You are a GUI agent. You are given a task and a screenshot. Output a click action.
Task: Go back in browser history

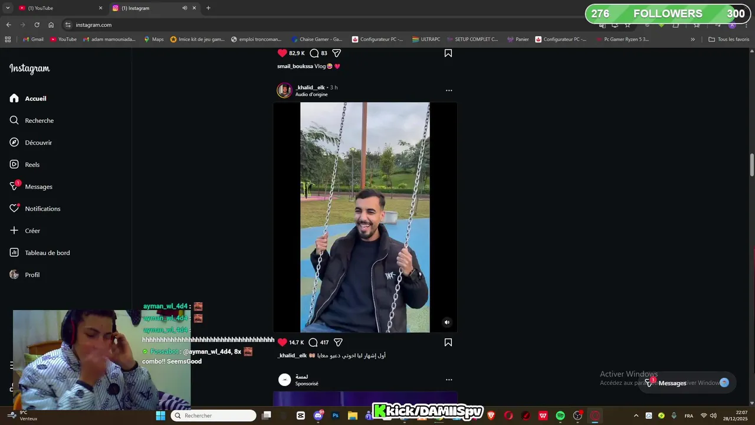click(8, 25)
